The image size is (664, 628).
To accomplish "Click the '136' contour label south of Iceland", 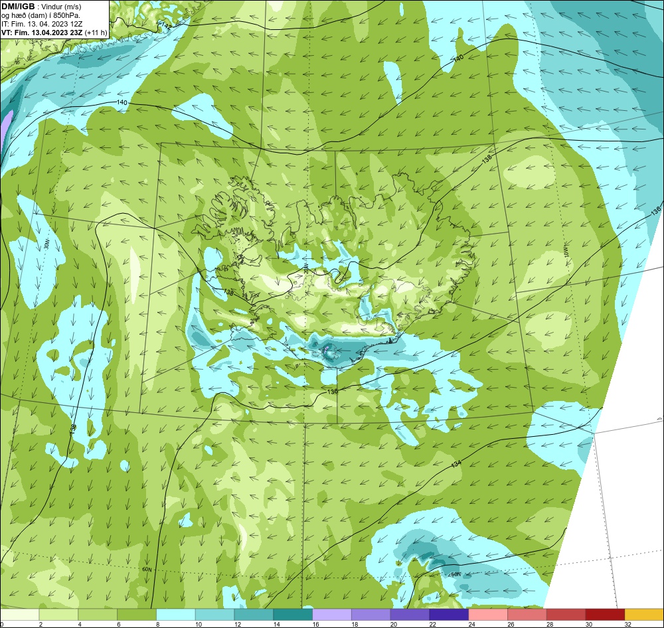I will [333, 392].
